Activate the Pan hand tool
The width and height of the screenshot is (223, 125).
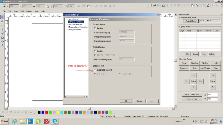click(x=192, y=5)
